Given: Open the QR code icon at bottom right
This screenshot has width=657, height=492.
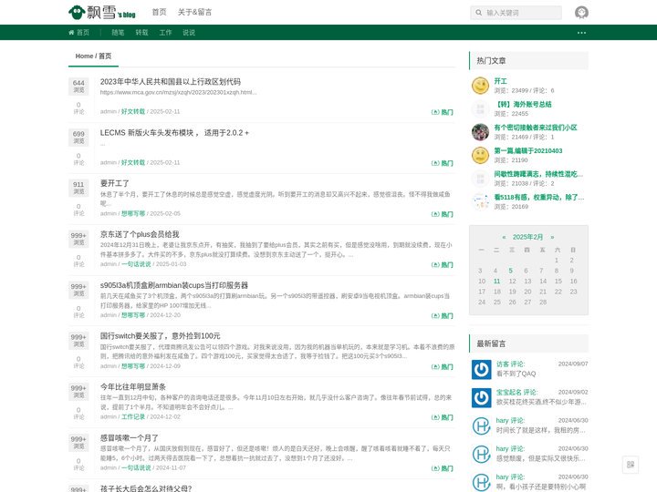Looking at the screenshot, I should (x=631, y=465).
